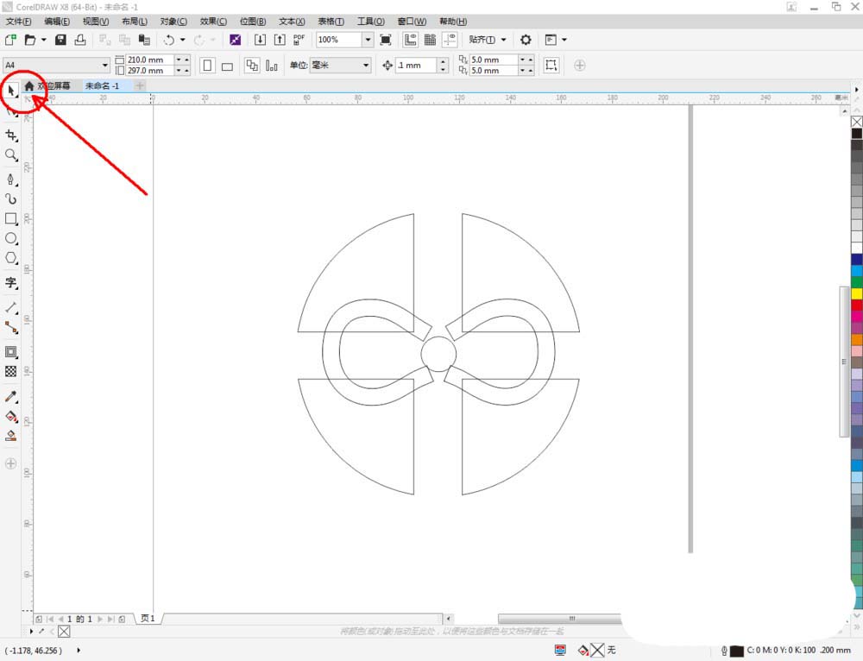The height and width of the screenshot is (661, 863).
Task: Open the A4 page size dropdown
Action: [x=105, y=65]
